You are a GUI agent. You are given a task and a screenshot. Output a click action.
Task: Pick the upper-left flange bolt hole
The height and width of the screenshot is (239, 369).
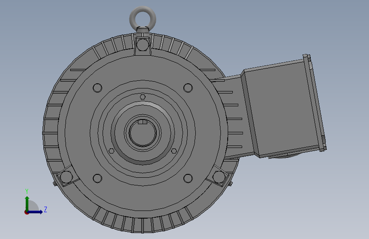click(x=97, y=88)
